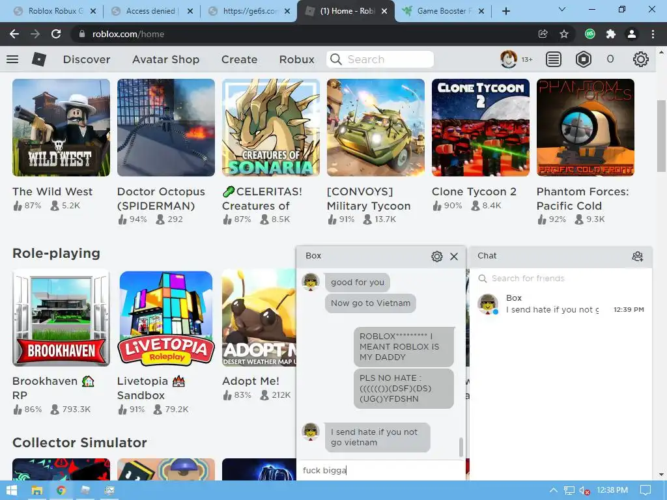Show hidden system tray icons
Image resolution: width=667 pixels, height=500 pixels.
554,490
